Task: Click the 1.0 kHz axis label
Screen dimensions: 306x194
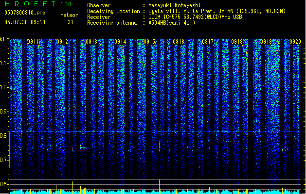Action: pyautogui.click(x=4, y=87)
